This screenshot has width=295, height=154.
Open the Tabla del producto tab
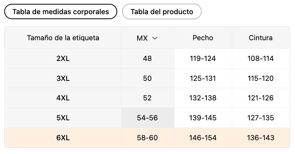pos(162,11)
